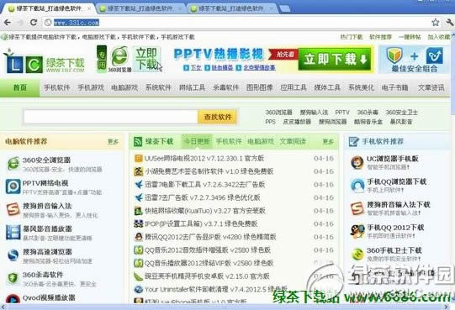The image size is (455, 310).
Task: Click icon beside Your Uninstaller entry
Action: click(139, 289)
